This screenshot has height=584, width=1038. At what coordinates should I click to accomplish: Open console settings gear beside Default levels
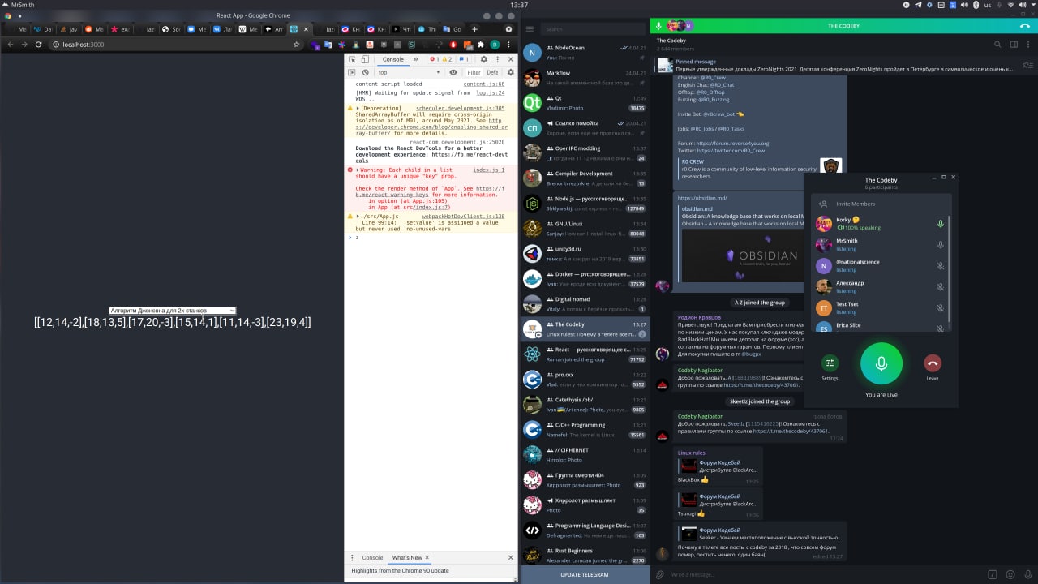click(x=510, y=72)
